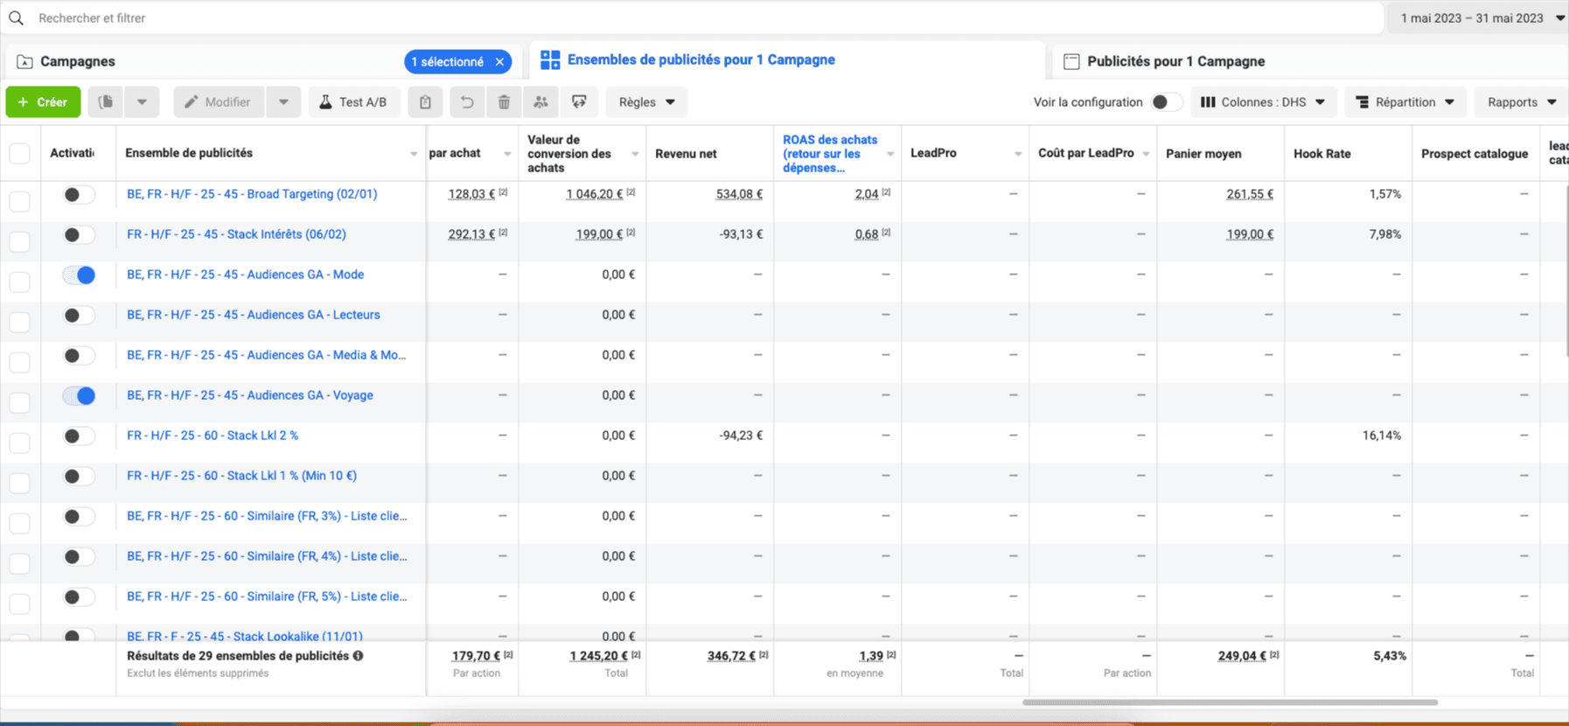Image resolution: width=1569 pixels, height=726 pixels.
Task: Click the 534,08 € Revenu net value
Action: 739,194
